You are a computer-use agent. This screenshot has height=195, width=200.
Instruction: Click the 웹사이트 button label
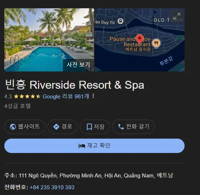29,126
